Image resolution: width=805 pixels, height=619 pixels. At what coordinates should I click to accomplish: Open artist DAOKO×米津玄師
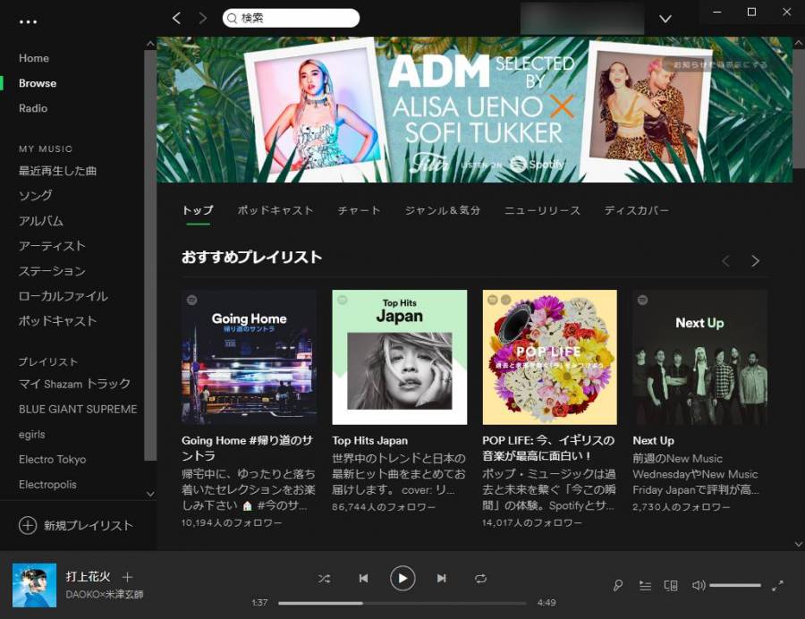(x=105, y=594)
